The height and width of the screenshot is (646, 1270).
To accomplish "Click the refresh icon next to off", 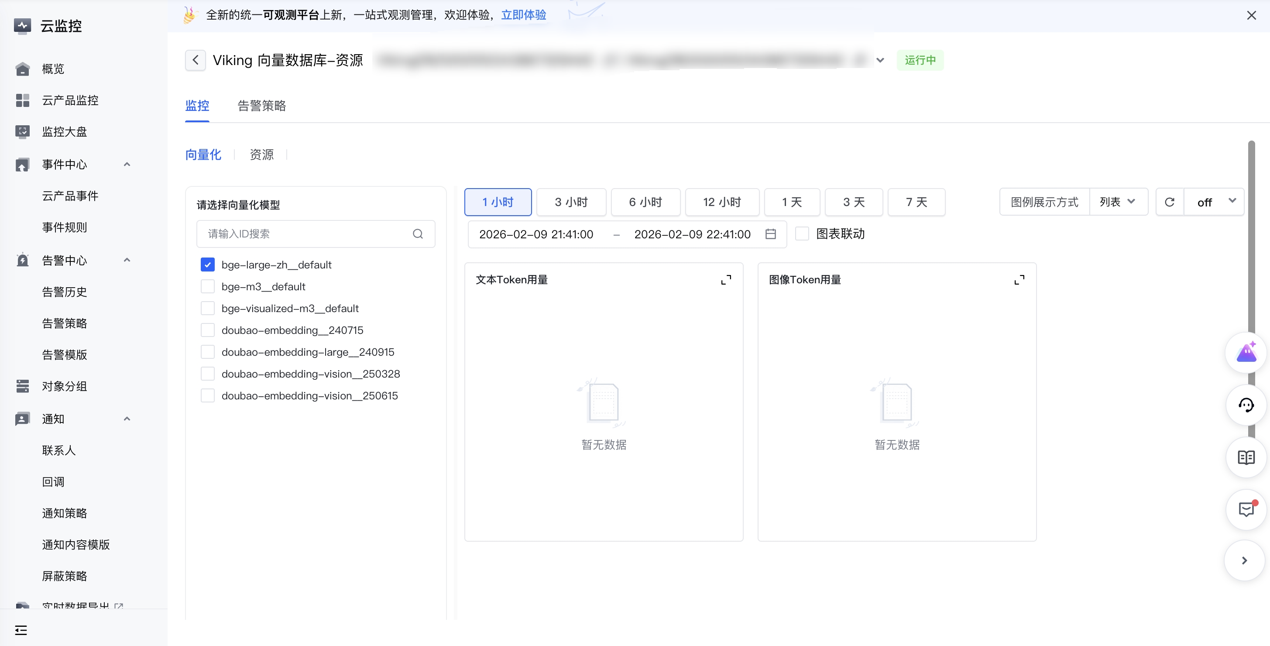I will coord(1170,202).
